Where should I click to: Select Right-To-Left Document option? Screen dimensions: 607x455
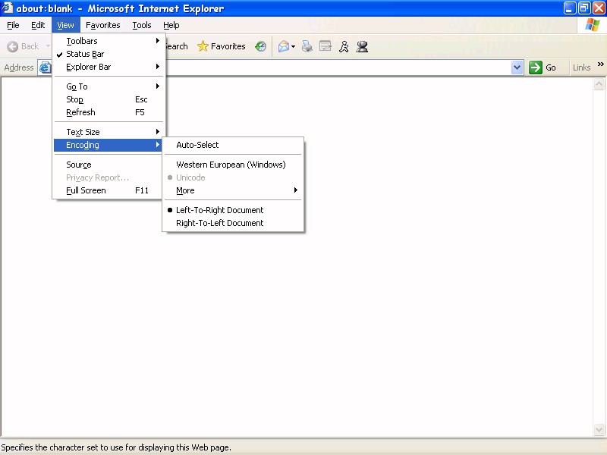point(233,223)
